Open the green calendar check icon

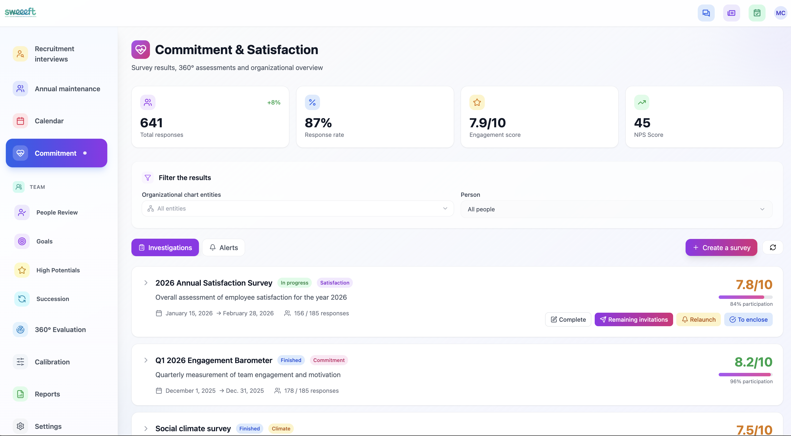[757, 13]
